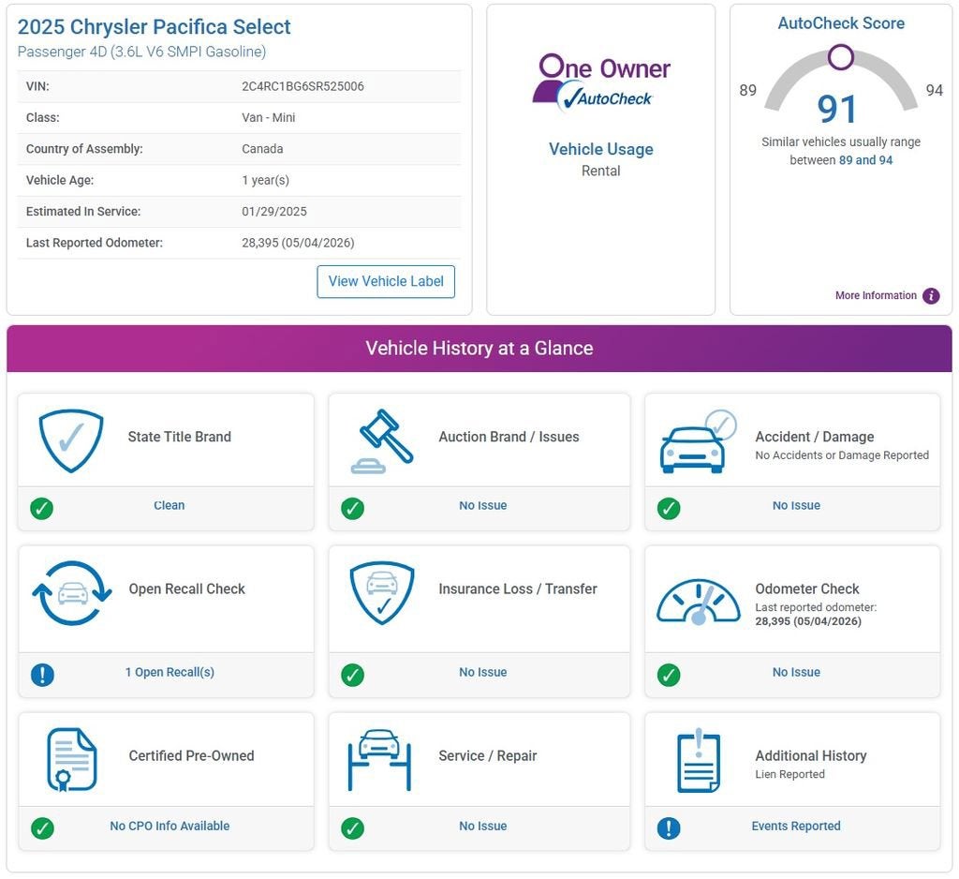959x879 pixels.
Task: Select the VIN value 2C4RC1BG6SR525006
Action: click(302, 86)
